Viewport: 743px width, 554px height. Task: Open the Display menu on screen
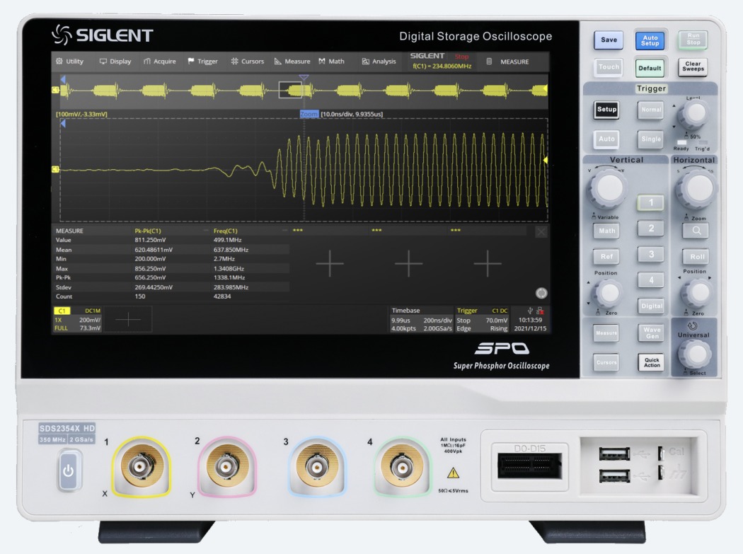click(x=115, y=62)
